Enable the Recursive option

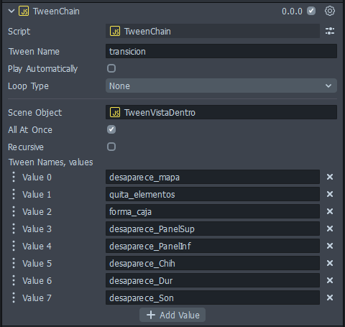(x=111, y=147)
